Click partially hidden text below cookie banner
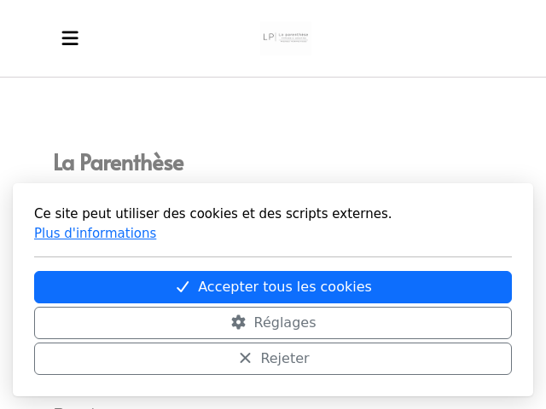This screenshot has width=546, height=409. click(x=75, y=407)
